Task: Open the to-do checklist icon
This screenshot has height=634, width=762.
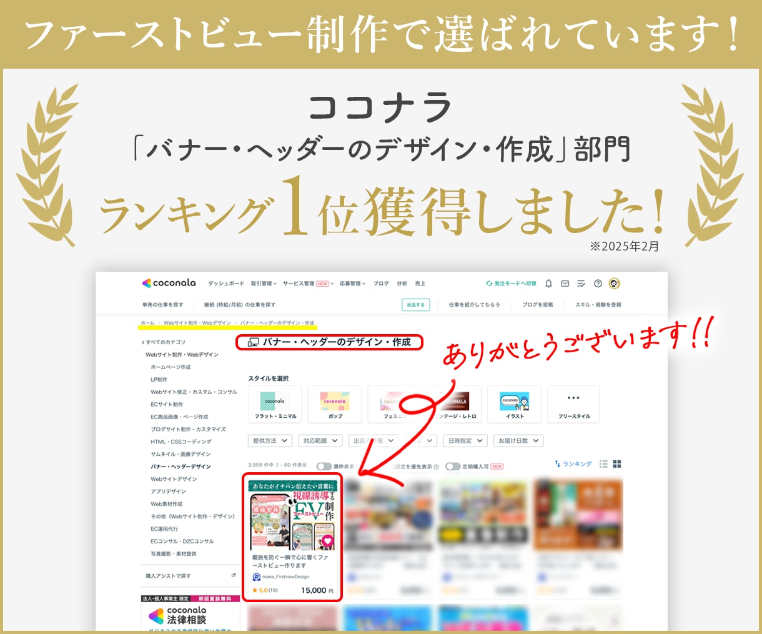Action: coord(581,284)
